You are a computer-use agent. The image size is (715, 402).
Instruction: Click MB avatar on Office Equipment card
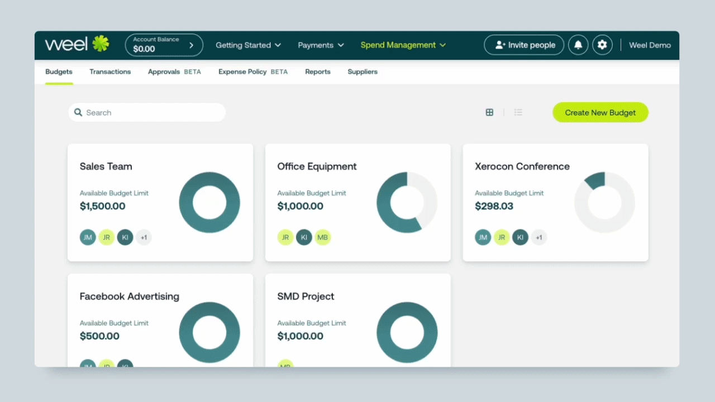click(x=322, y=237)
